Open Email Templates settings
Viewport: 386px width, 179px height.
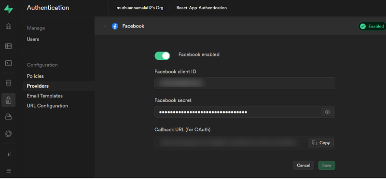coord(44,96)
